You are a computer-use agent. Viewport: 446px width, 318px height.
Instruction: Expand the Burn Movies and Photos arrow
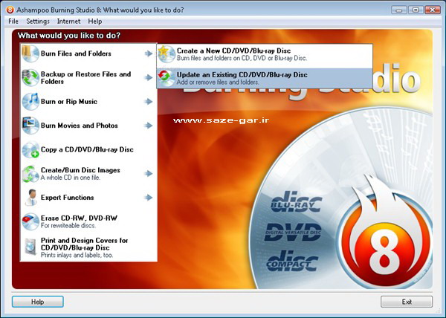(x=149, y=126)
